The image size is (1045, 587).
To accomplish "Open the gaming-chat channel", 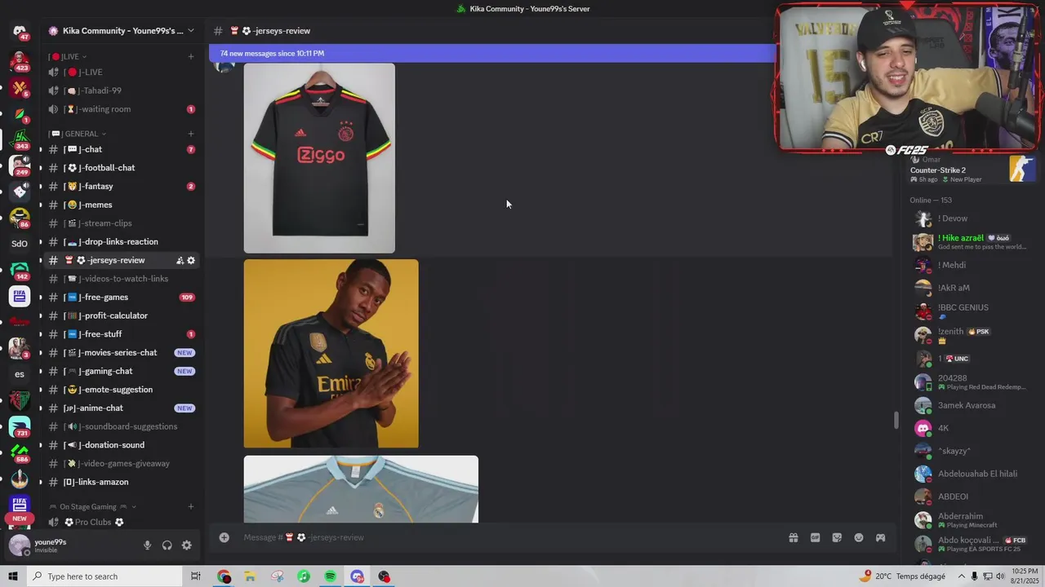I will (x=121, y=371).
